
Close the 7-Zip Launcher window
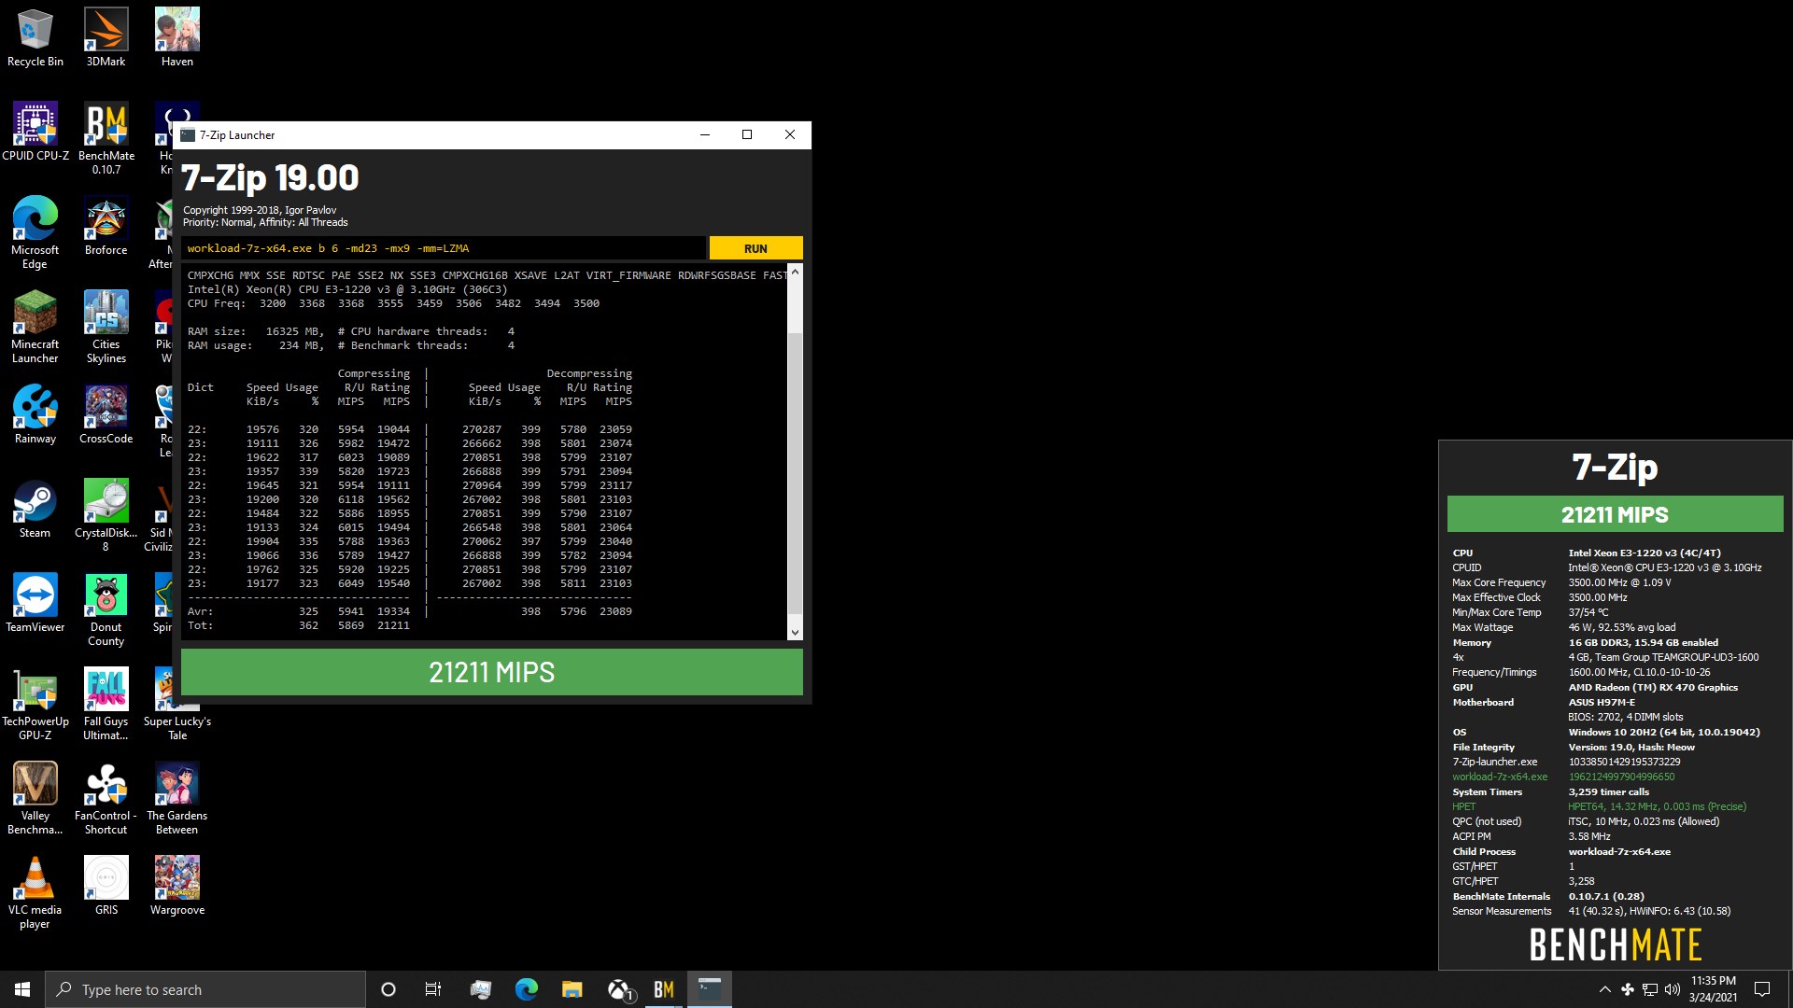(790, 134)
